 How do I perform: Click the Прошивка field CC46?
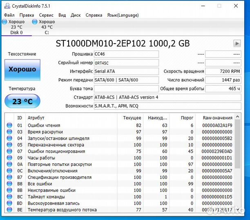click(126, 54)
